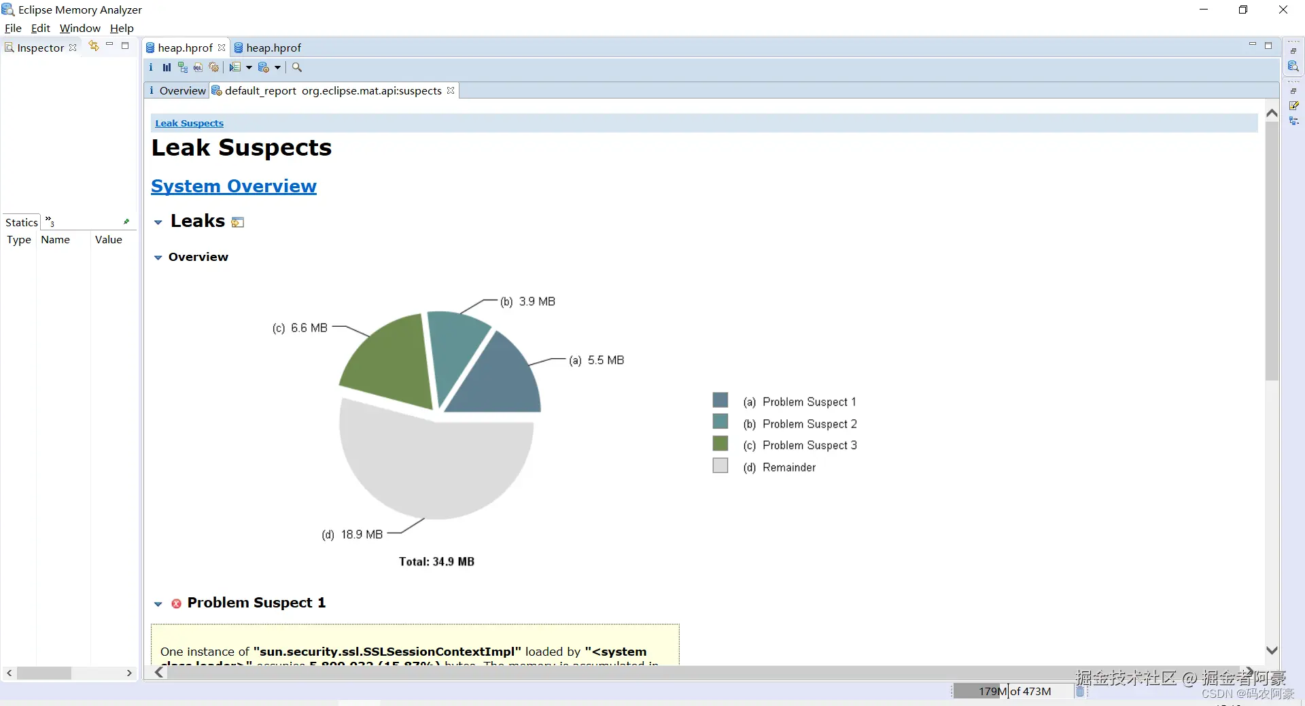The height and width of the screenshot is (706, 1305).
Task: Click the "(c) 6.6 MB" pie label
Action: point(300,328)
